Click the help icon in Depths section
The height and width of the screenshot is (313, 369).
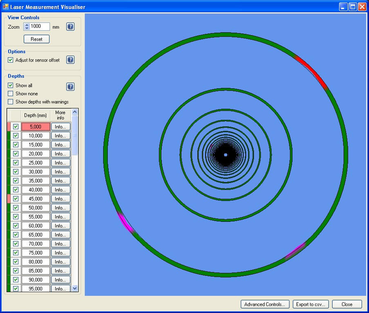click(x=70, y=87)
